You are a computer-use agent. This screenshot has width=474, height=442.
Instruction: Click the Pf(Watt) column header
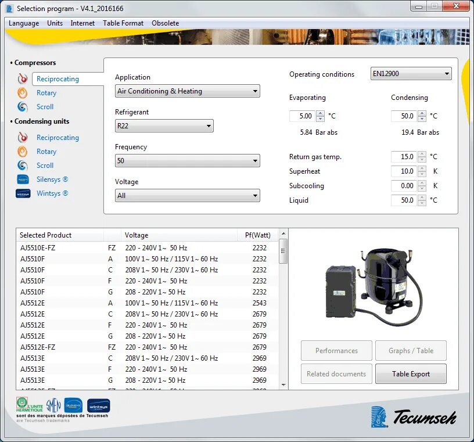point(258,235)
